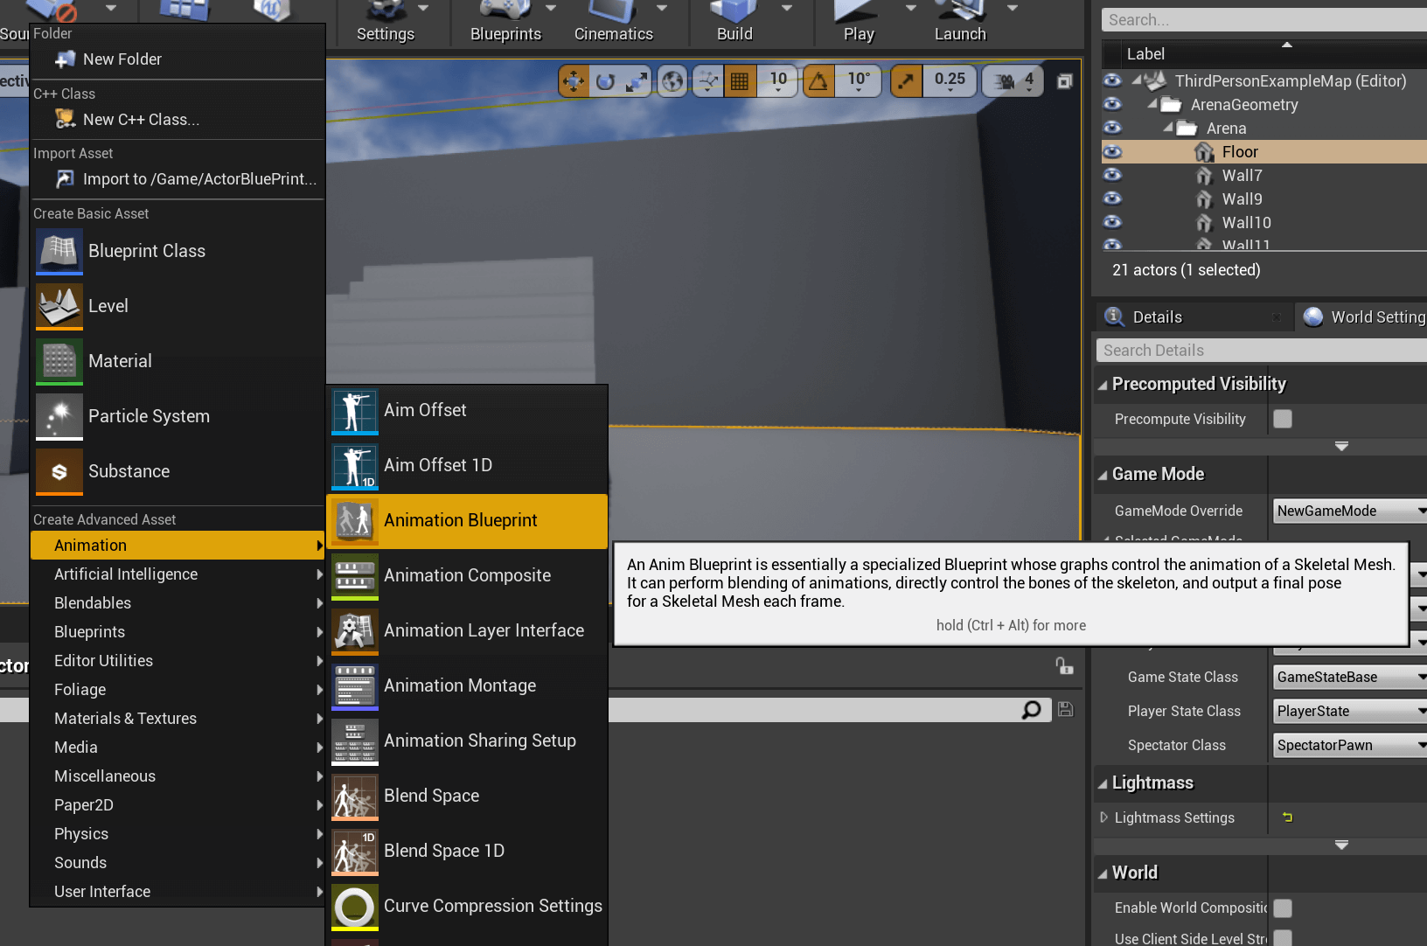Open the Physics submenu
Image resolution: width=1427 pixels, height=946 pixels.
coord(178,834)
